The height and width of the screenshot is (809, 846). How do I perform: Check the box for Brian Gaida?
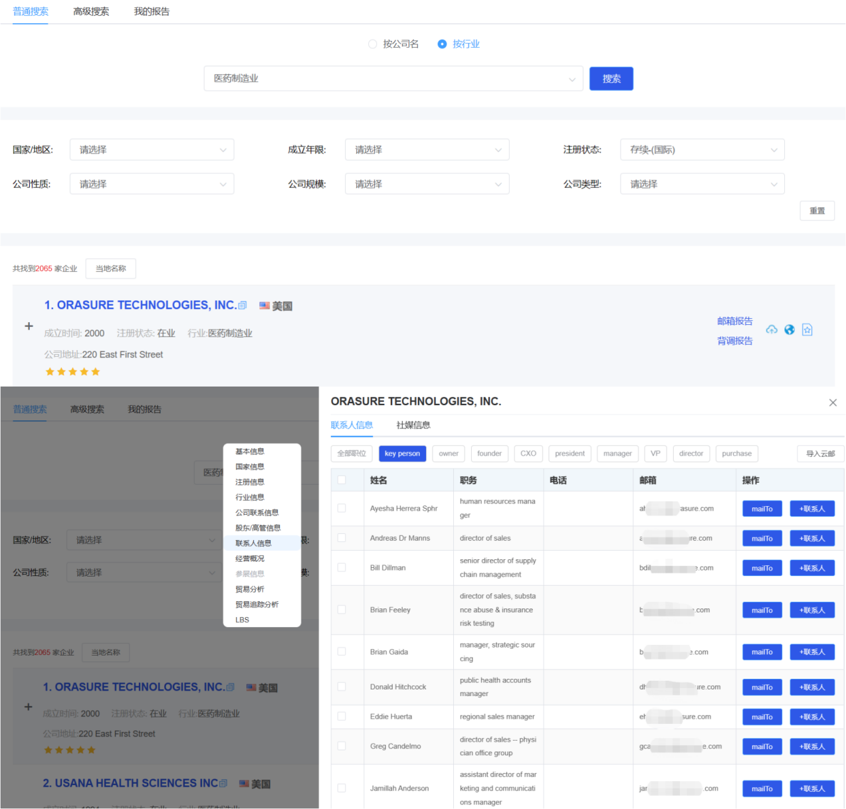[342, 652]
